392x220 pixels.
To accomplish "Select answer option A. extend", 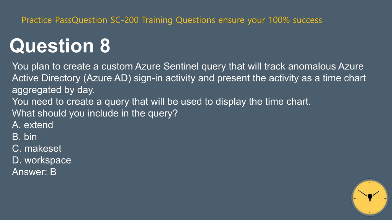I will 33,125.
